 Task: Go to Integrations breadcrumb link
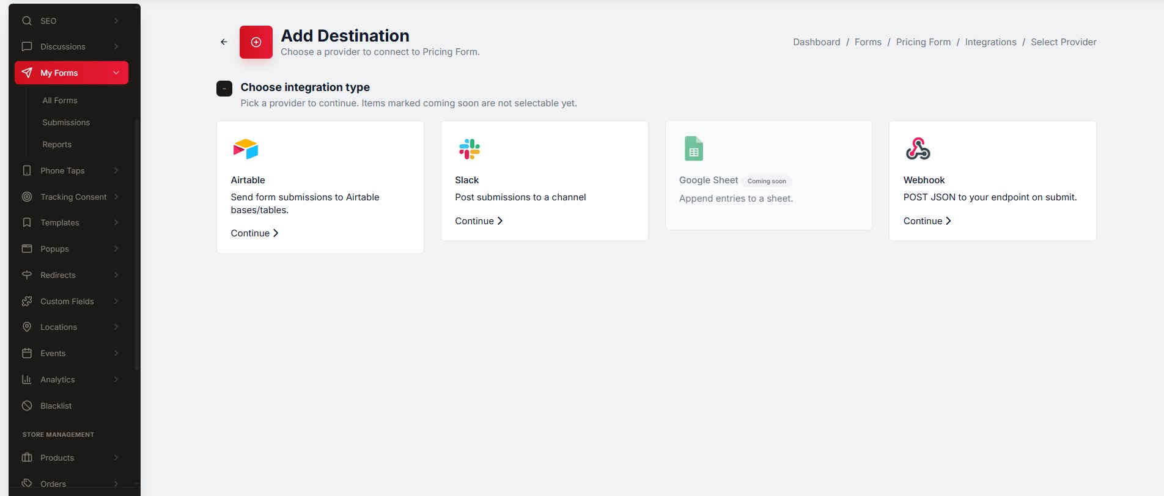990,42
